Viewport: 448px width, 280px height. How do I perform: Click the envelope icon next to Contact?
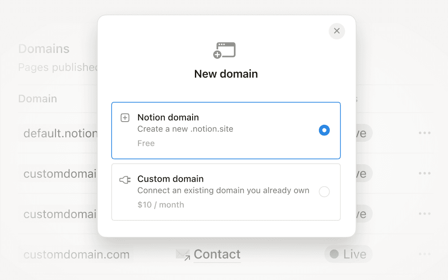tap(183, 255)
